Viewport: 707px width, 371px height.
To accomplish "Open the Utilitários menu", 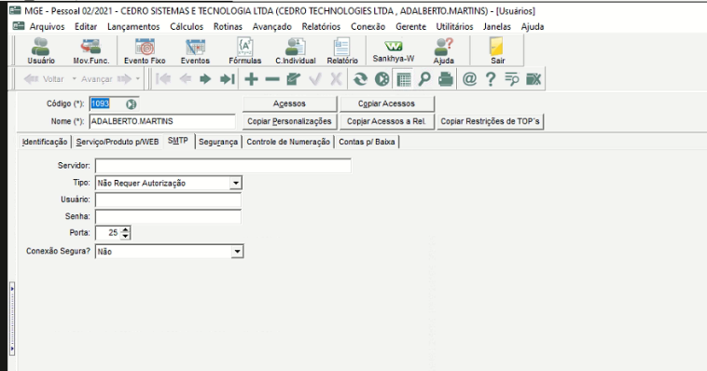I will (x=454, y=27).
